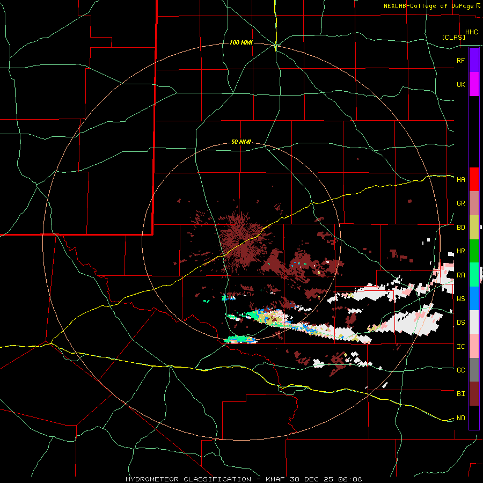Viewport: 483px width, 483px height.
Task: Click the 'KMAF' station identifier
Action: pos(276,479)
